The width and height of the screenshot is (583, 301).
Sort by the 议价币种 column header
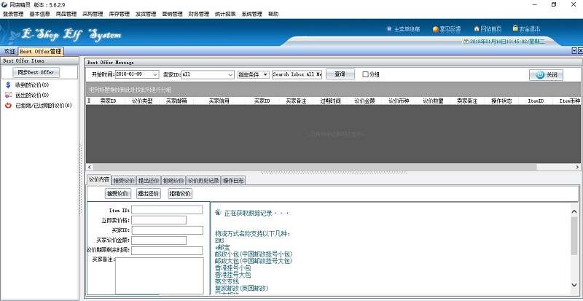tap(399, 101)
